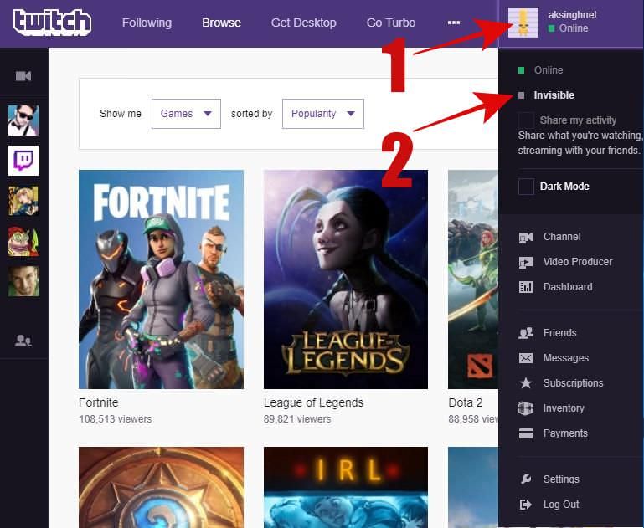
Task: Open the sunglasses avatar channel in sidebar
Action: 23,120
